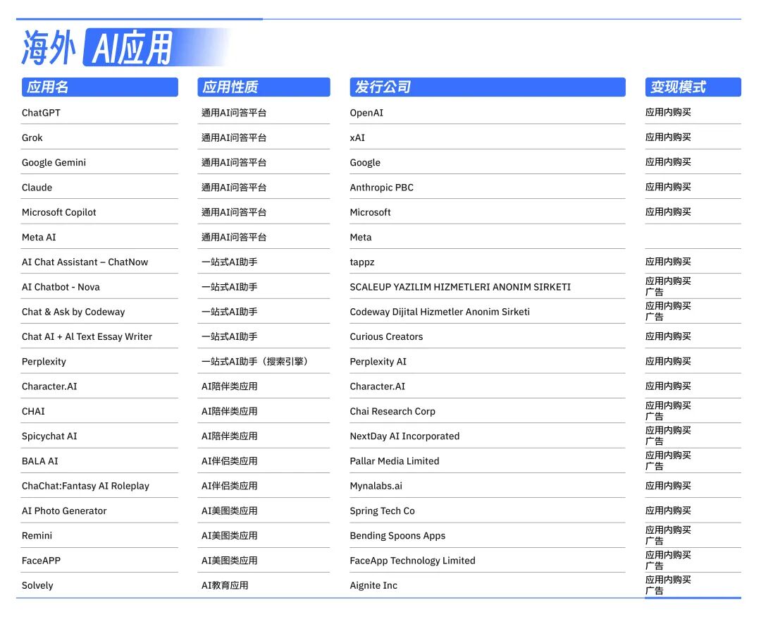The height and width of the screenshot is (617, 761).
Task: Click the Character.AI row
Action: tap(49, 386)
